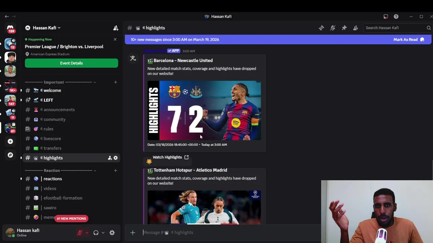The width and height of the screenshot is (433, 243).
Task: Toggle member list icon
Action: click(356, 28)
